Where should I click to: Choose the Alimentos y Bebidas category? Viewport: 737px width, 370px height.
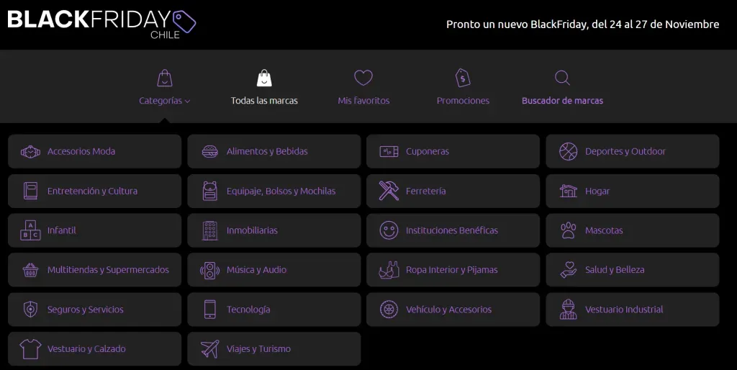pos(274,151)
